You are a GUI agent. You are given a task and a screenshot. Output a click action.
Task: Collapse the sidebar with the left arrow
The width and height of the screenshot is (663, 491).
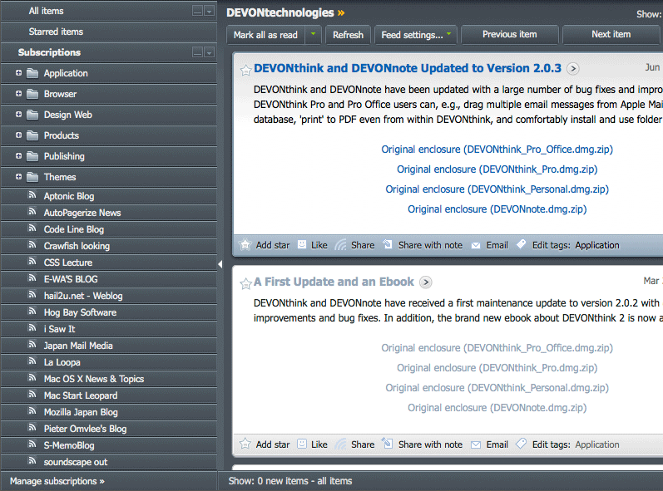pos(220,264)
